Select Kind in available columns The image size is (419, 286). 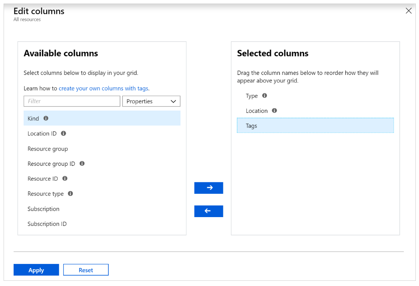pyautogui.click(x=102, y=118)
